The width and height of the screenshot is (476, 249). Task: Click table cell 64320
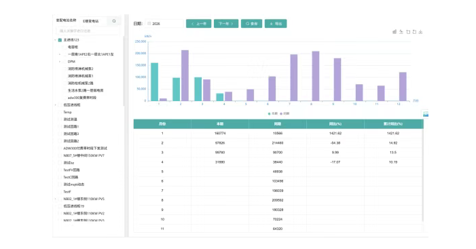(x=278, y=229)
